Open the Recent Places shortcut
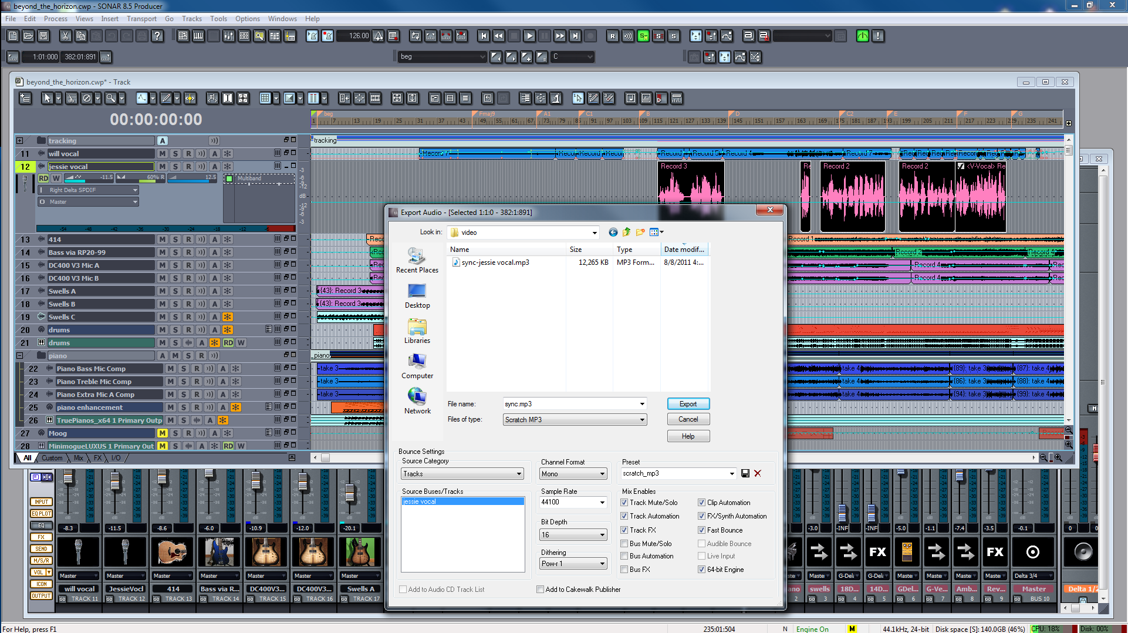Image resolution: width=1128 pixels, height=633 pixels. [x=417, y=260]
